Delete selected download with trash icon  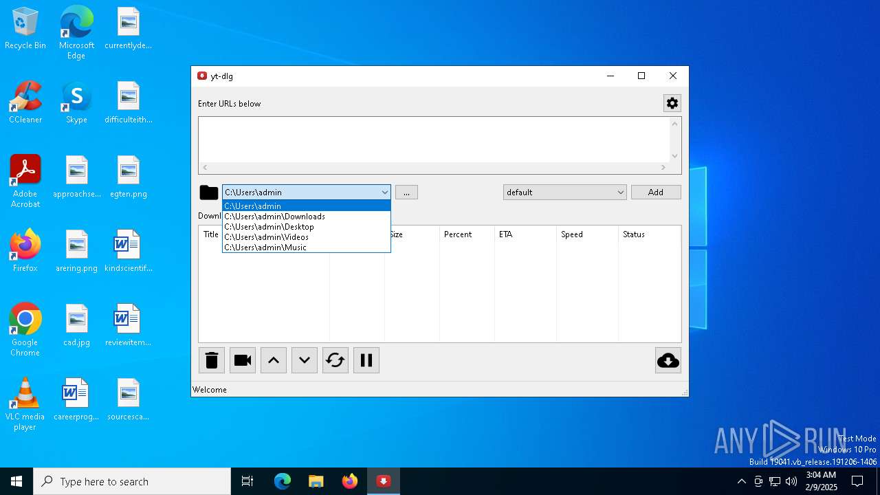(x=212, y=360)
